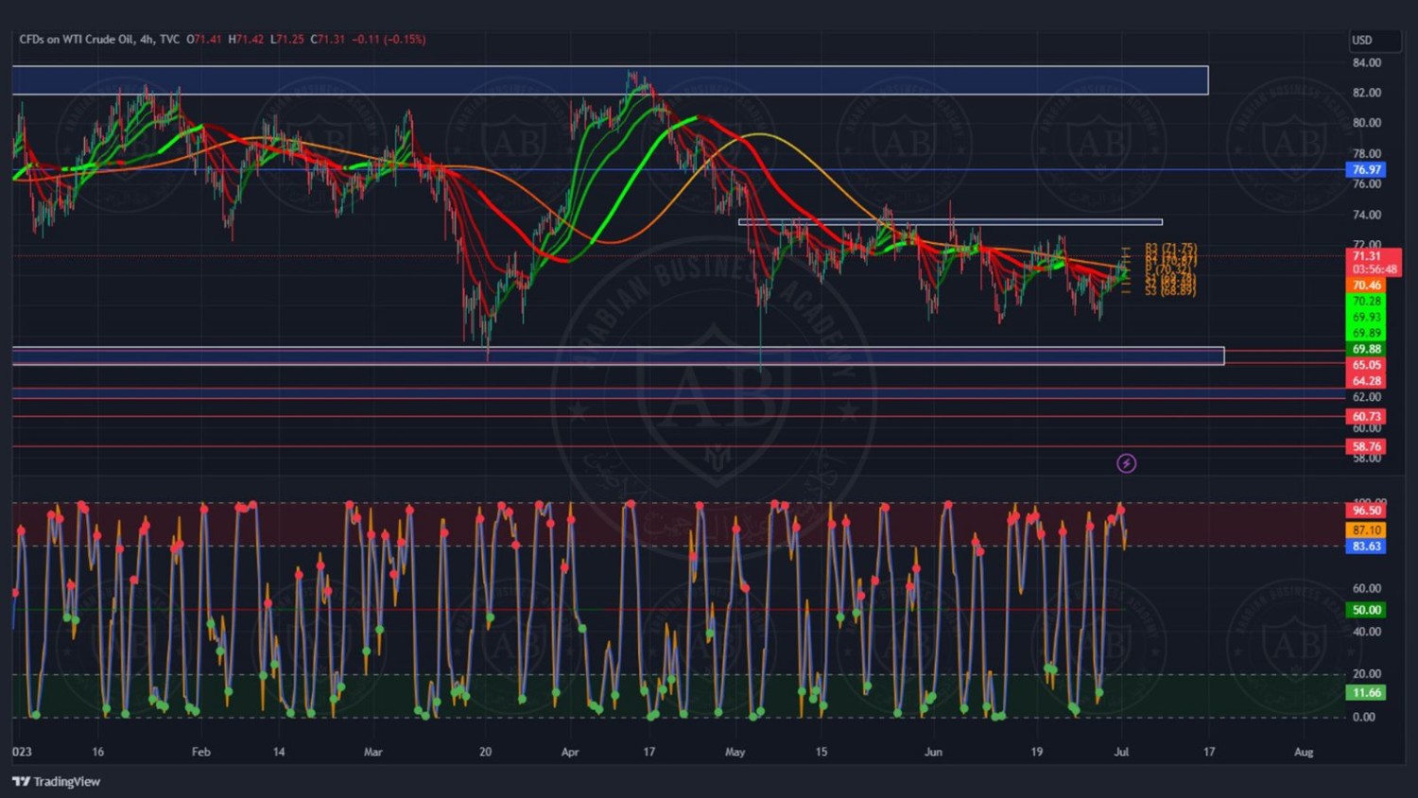This screenshot has width=1418, height=798.
Task: Click the blue 83.63 oscillator value label
Action: coord(1366,546)
